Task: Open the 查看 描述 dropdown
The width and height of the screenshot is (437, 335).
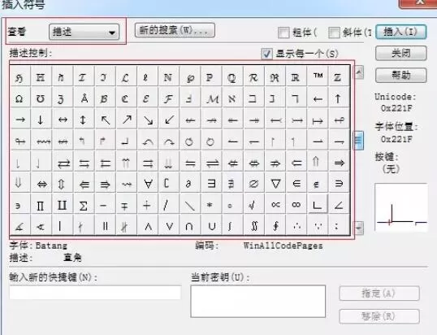Action: [84, 32]
